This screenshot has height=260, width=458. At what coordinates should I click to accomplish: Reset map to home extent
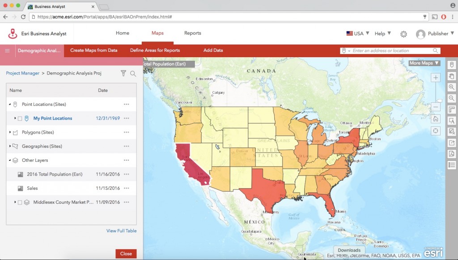click(436, 119)
